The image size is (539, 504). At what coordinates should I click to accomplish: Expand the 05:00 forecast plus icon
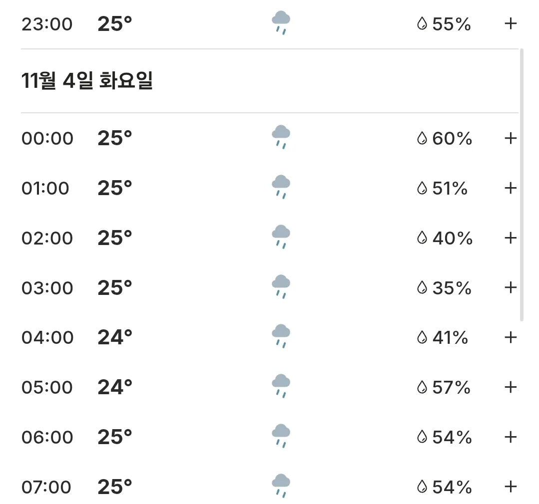511,387
